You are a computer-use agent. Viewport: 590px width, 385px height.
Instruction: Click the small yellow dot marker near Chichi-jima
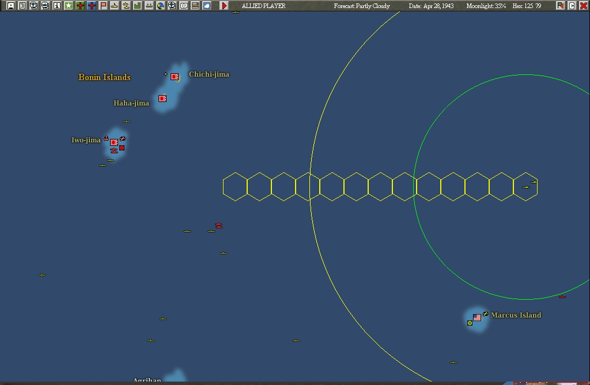pyautogui.click(x=165, y=74)
